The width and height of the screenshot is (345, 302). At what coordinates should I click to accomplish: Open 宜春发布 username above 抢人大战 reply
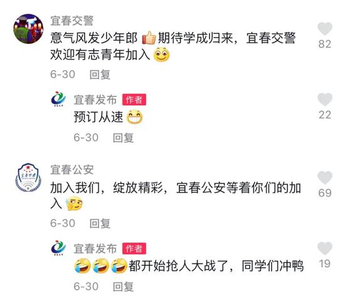[95, 249]
